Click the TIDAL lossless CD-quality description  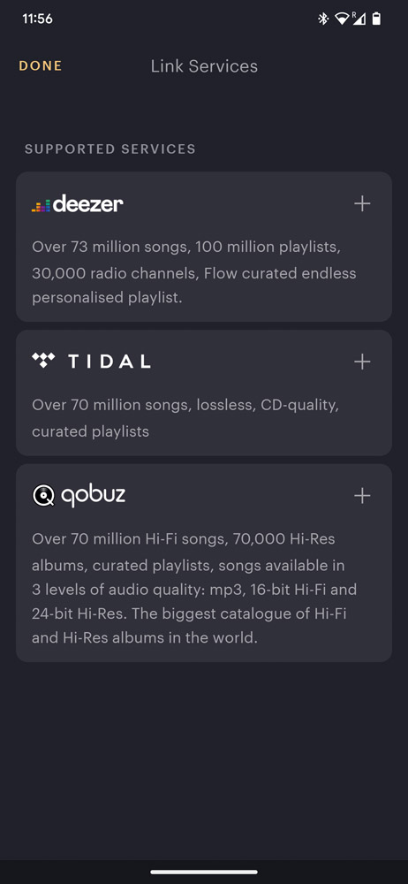coord(185,418)
